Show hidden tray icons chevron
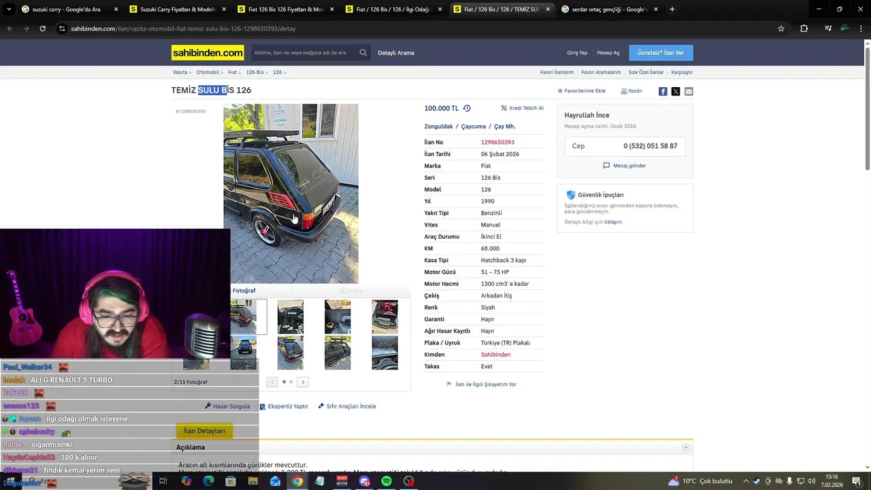The width and height of the screenshot is (871, 490). (746, 481)
